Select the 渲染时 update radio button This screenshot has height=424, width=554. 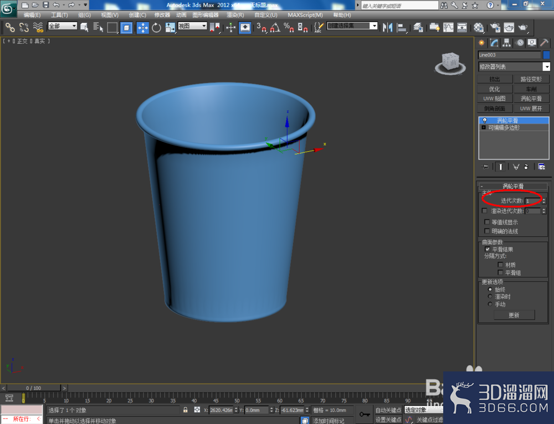[x=490, y=297]
